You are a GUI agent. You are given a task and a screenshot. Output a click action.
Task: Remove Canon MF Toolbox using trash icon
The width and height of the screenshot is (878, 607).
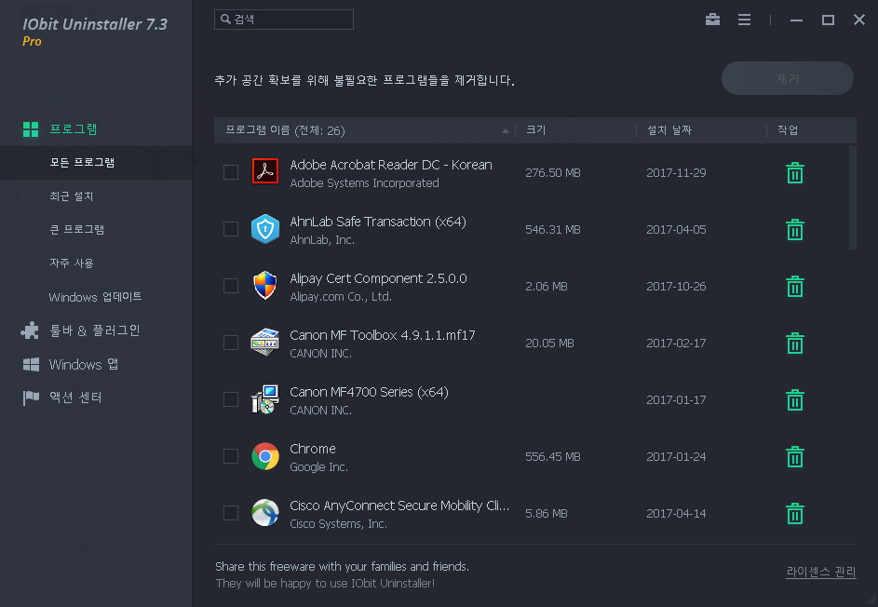tap(794, 343)
